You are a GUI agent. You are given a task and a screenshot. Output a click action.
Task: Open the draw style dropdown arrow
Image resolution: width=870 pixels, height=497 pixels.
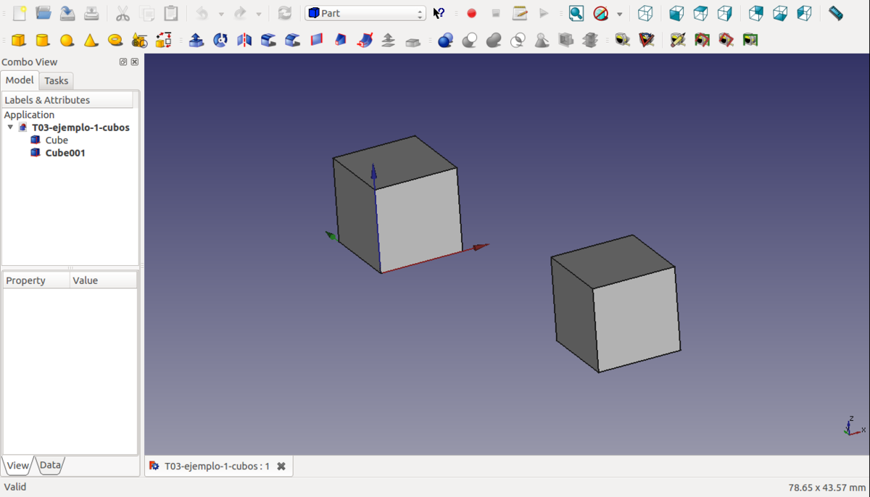coord(619,14)
